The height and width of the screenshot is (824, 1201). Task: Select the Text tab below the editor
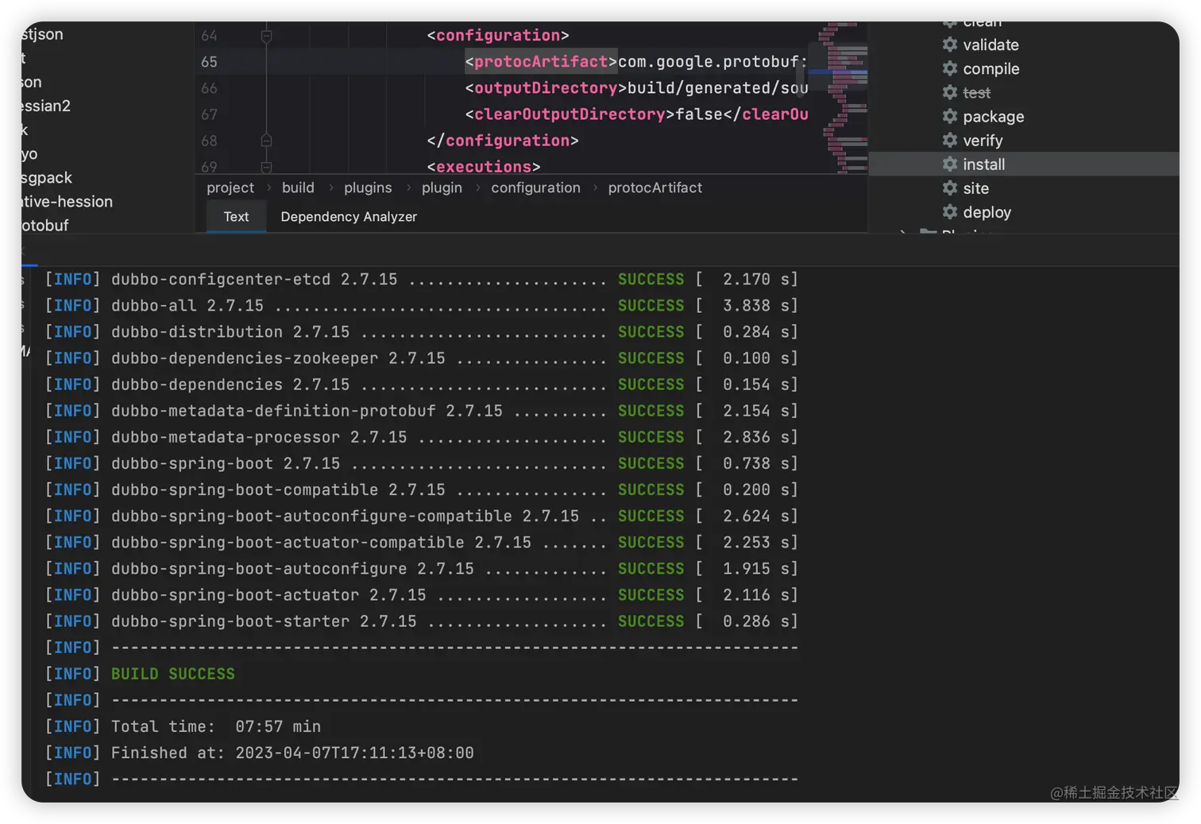click(x=236, y=217)
